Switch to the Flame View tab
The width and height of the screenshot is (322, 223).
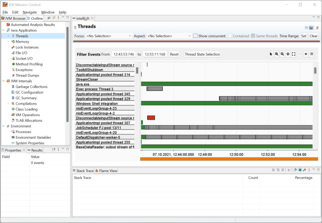point(106,171)
